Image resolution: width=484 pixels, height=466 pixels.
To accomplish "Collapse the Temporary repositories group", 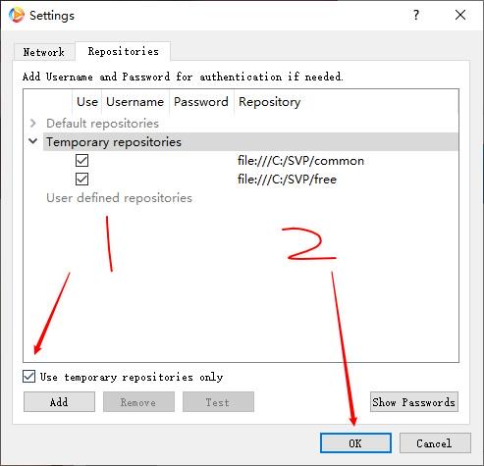I will [32, 141].
